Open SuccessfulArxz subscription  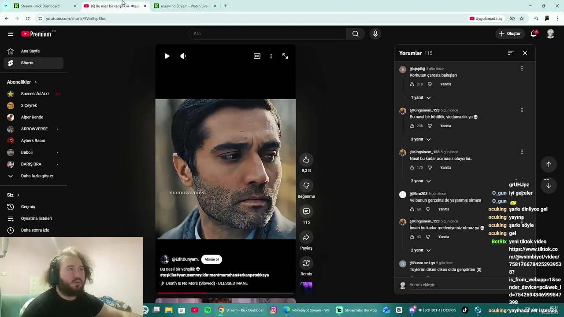pos(33,94)
